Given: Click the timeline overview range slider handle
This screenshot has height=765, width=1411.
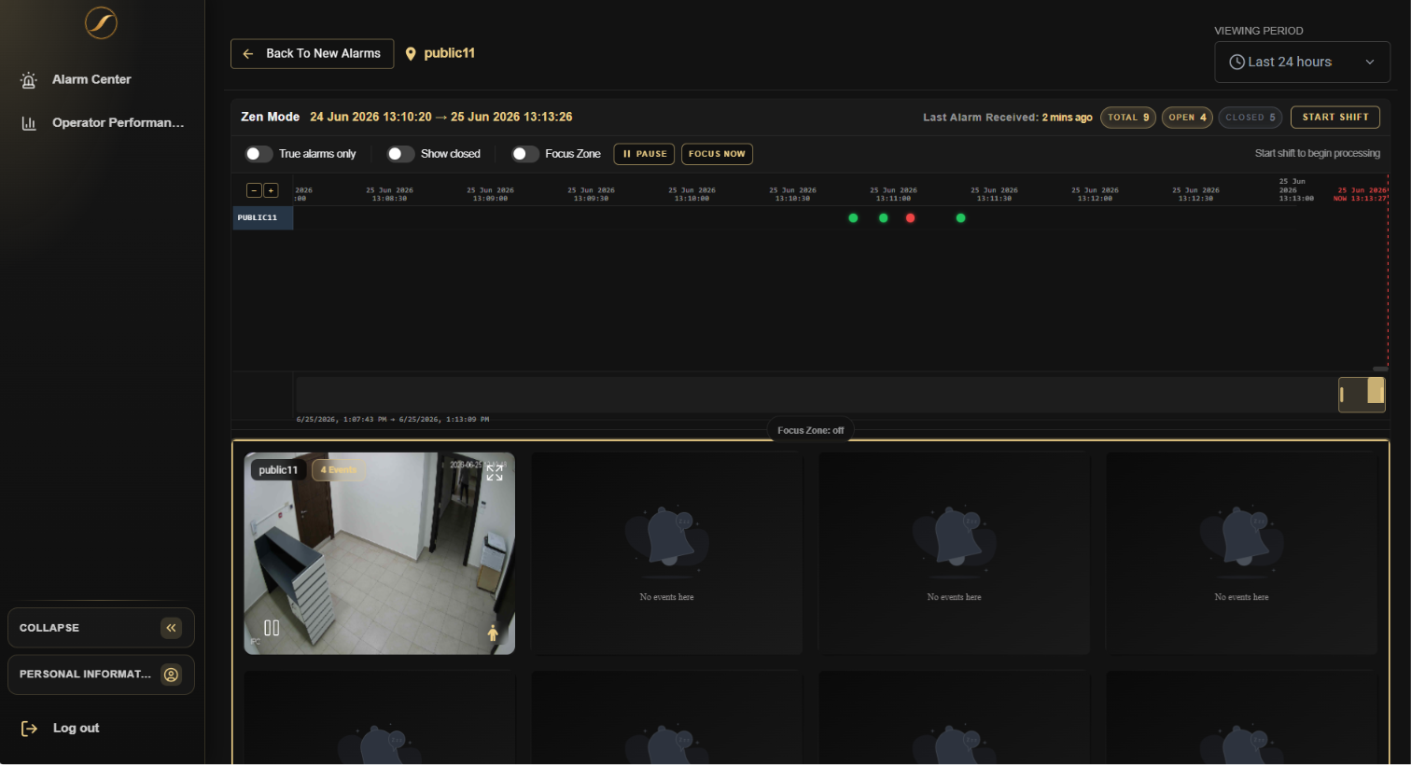Looking at the screenshot, I should pyautogui.click(x=1362, y=395).
